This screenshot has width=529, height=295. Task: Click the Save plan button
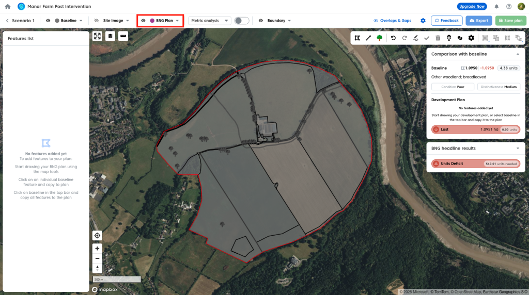tap(510, 21)
